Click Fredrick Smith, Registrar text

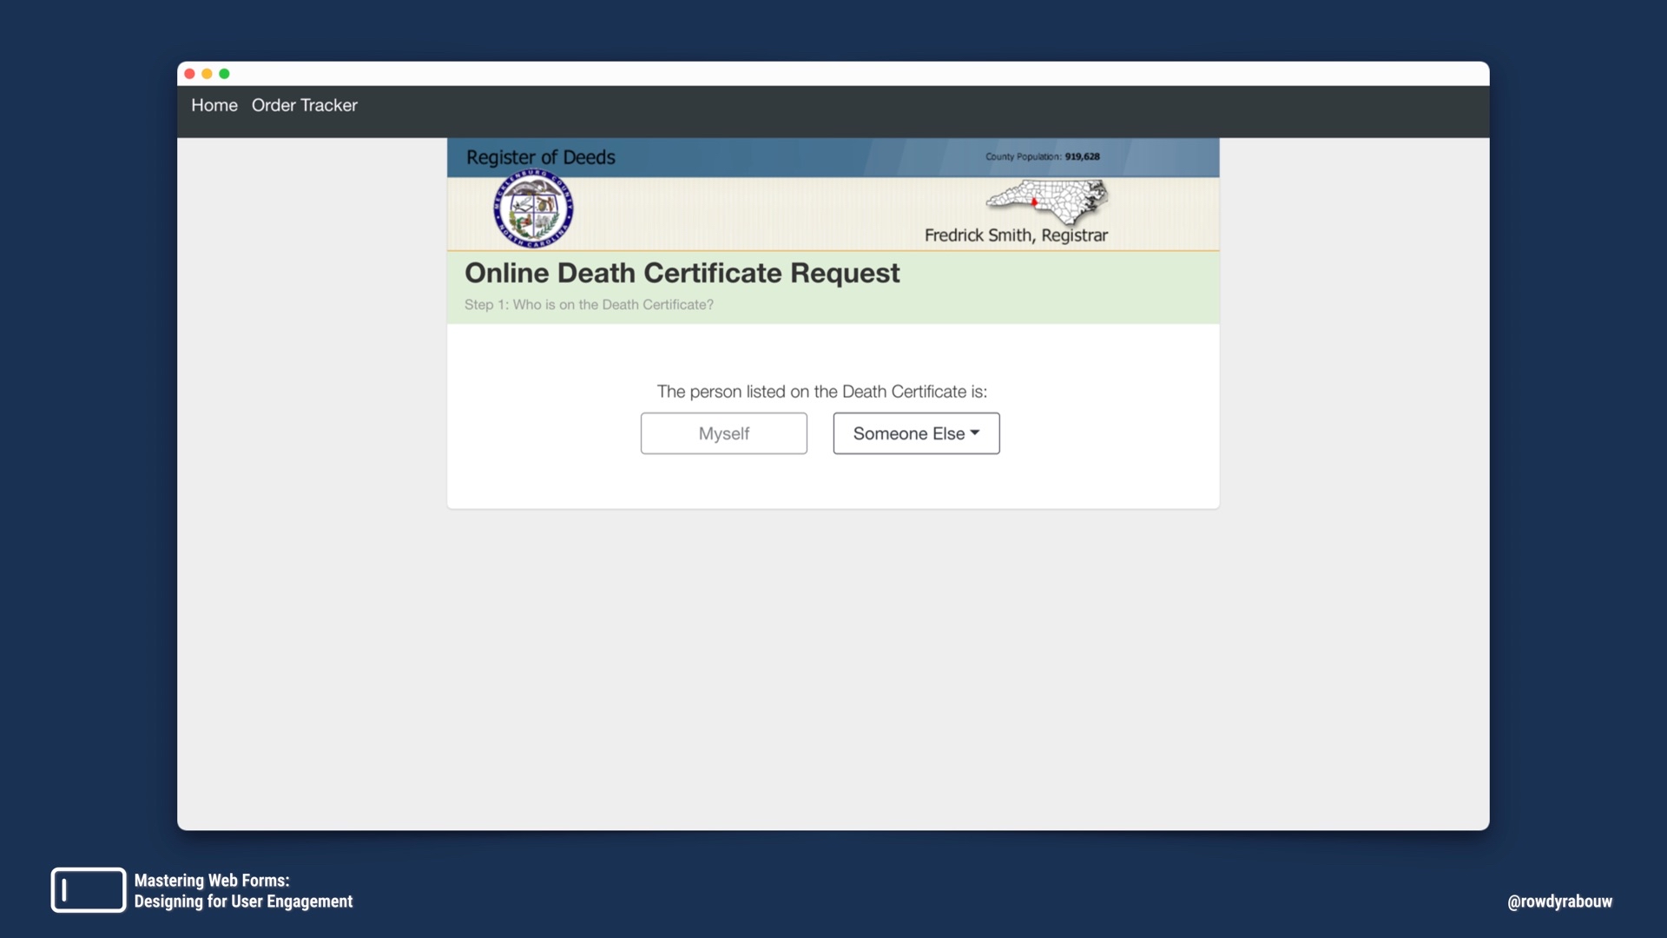[x=1016, y=235]
